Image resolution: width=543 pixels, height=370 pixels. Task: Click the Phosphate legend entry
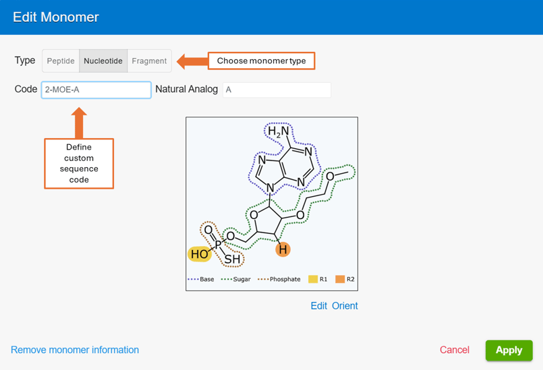[x=279, y=279]
